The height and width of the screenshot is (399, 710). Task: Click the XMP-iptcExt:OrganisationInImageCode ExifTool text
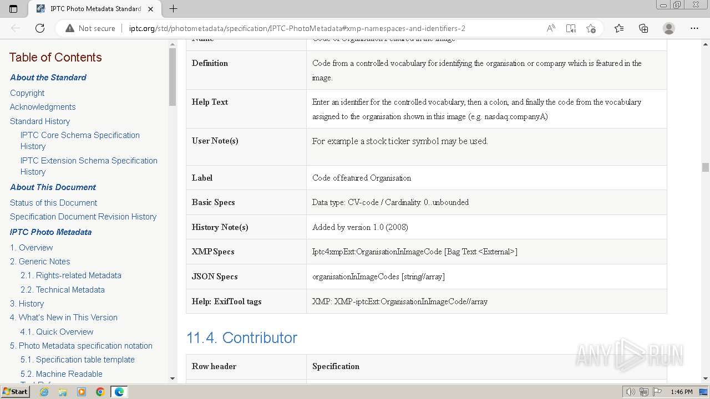pos(400,301)
